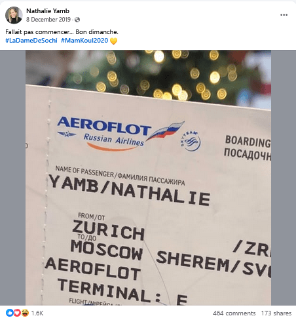This screenshot has height=318, width=296.
Task: Click the red Love reaction icon
Action: [17, 313]
